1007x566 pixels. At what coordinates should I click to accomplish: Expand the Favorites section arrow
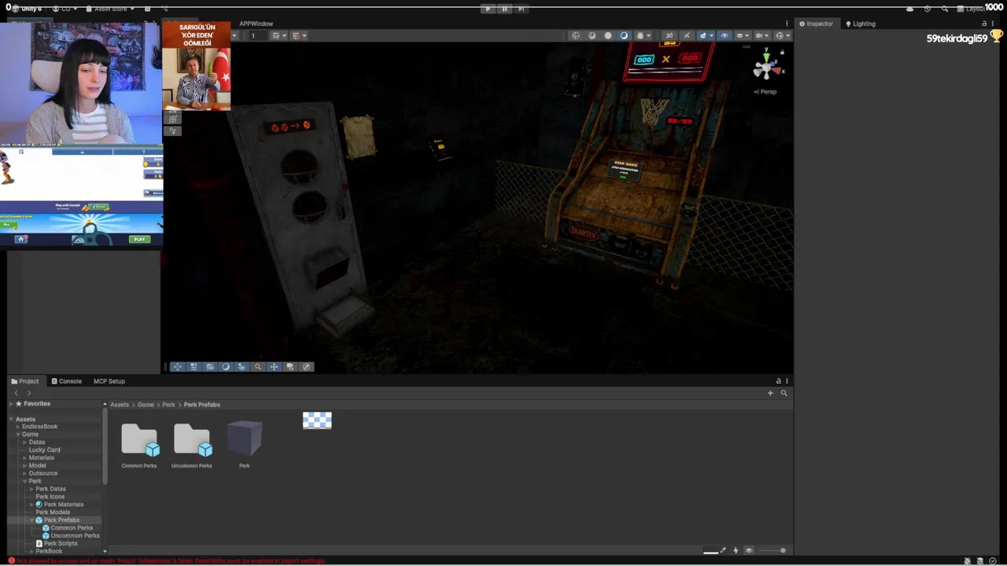[x=11, y=404]
